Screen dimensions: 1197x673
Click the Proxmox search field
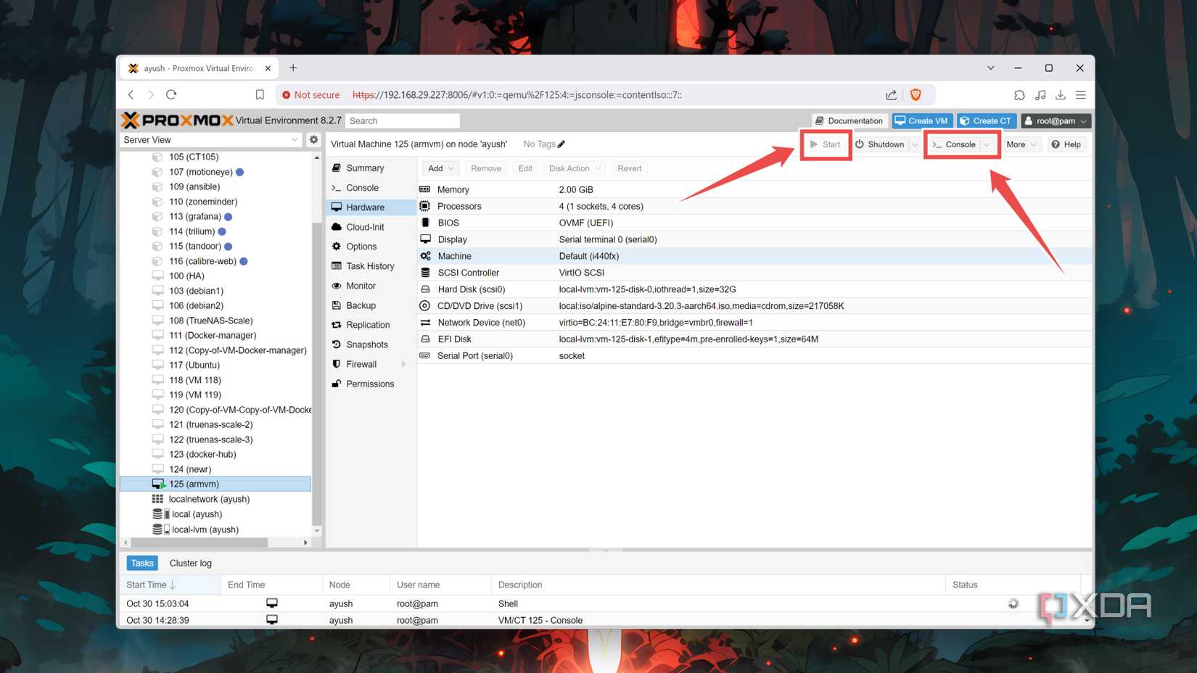(x=403, y=121)
